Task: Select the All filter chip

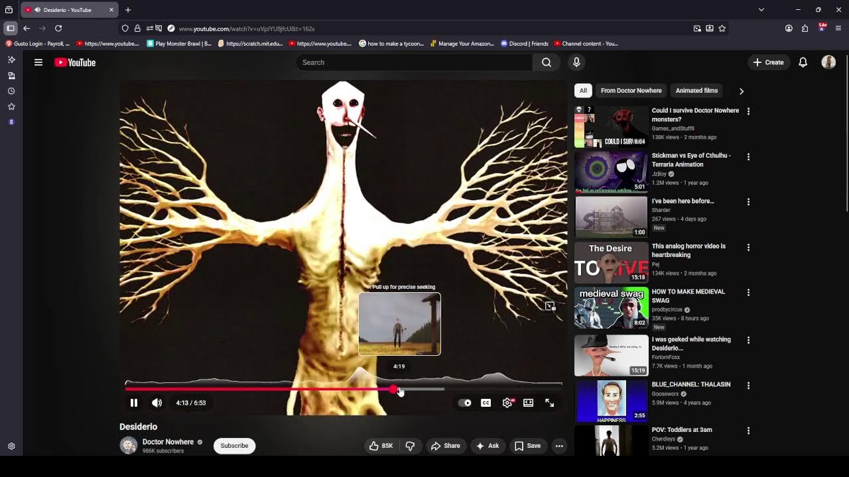Action: pyautogui.click(x=583, y=91)
